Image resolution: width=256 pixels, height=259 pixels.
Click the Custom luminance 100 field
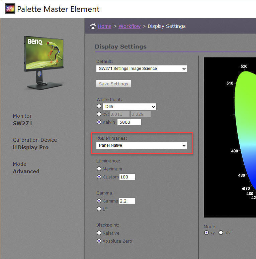127,177
